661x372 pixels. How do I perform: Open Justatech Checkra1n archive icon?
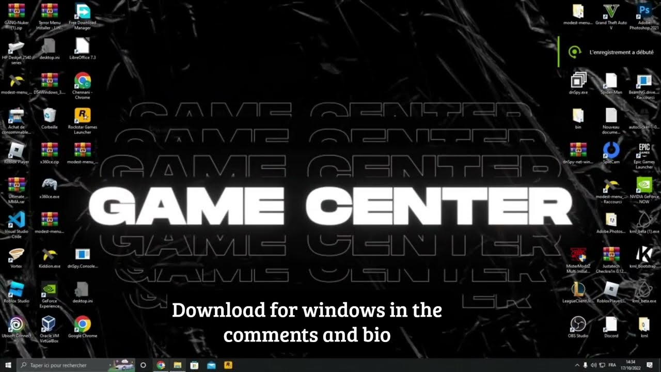pyautogui.click(x=611, y=260)
